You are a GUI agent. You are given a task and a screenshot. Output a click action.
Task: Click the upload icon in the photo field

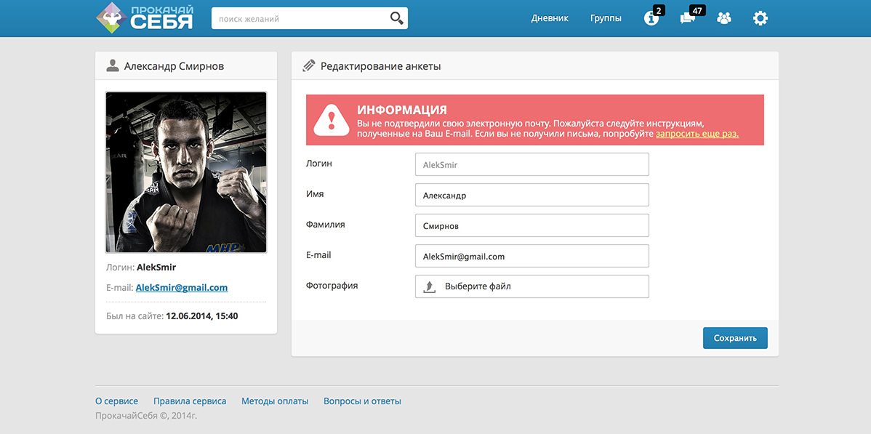click(x=430, y=286)
